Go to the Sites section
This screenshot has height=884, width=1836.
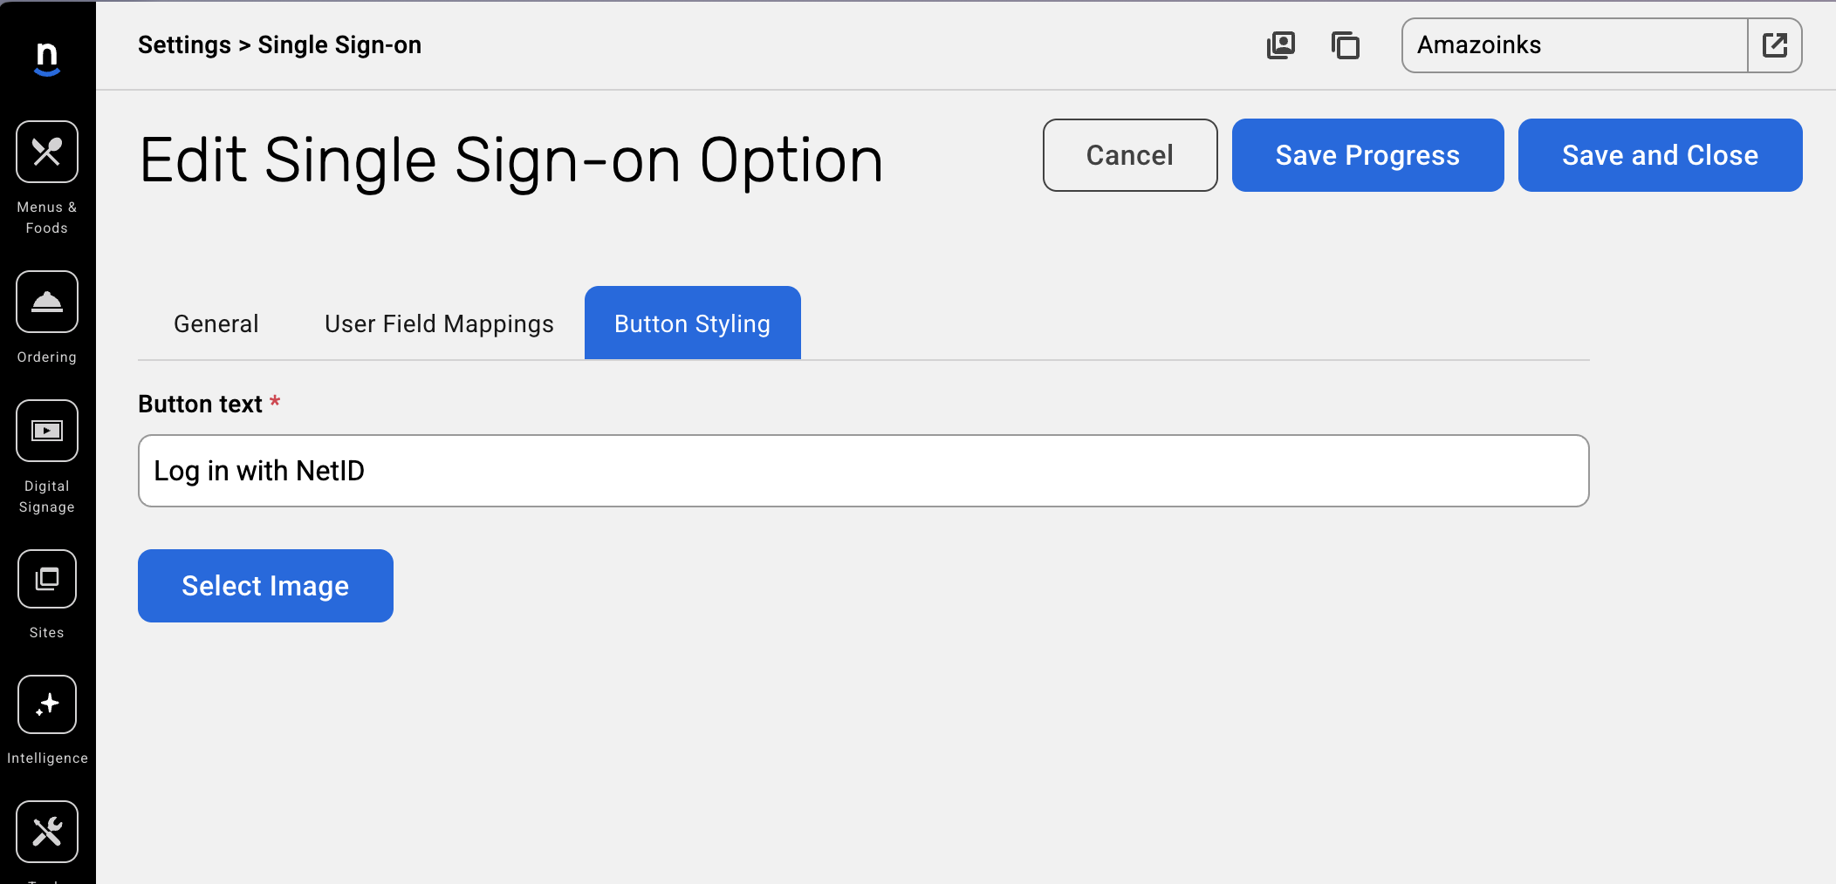point(47,579)
